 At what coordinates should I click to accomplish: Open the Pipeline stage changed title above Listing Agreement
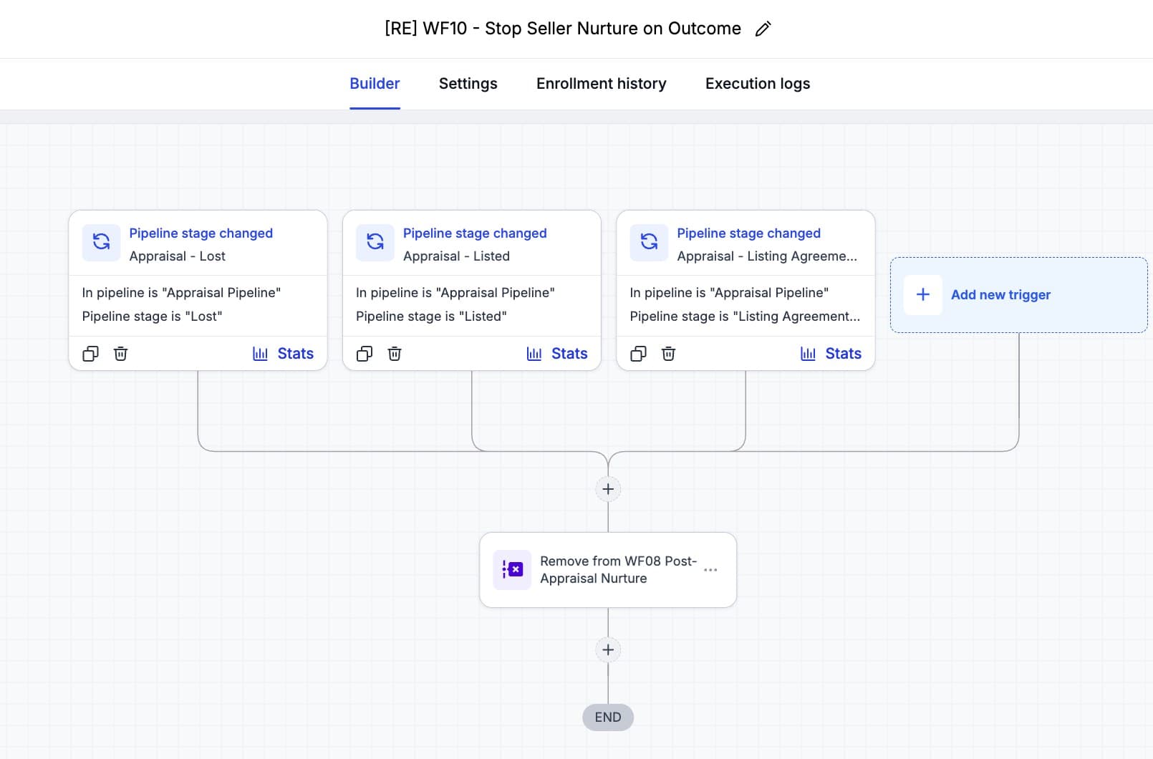tap(748, 233)
